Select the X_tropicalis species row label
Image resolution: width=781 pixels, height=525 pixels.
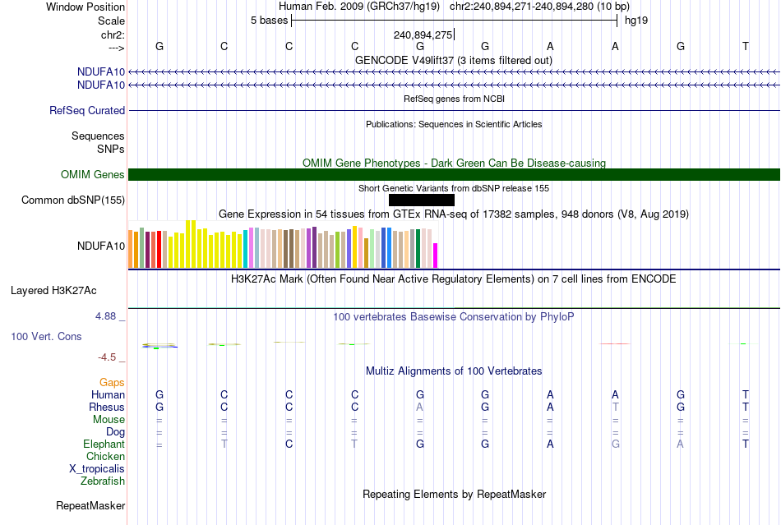97,469
